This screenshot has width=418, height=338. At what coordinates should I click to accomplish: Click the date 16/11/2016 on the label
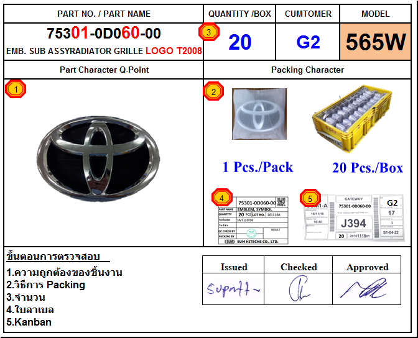pyautogui.click(x=245, y=220)
